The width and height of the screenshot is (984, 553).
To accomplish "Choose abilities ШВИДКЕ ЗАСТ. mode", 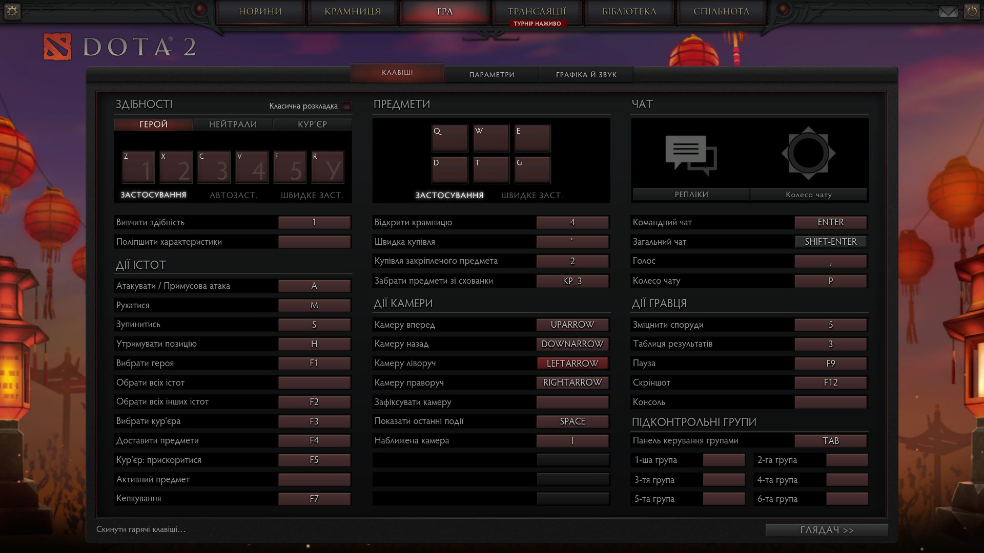I will [x=312, y=195].
